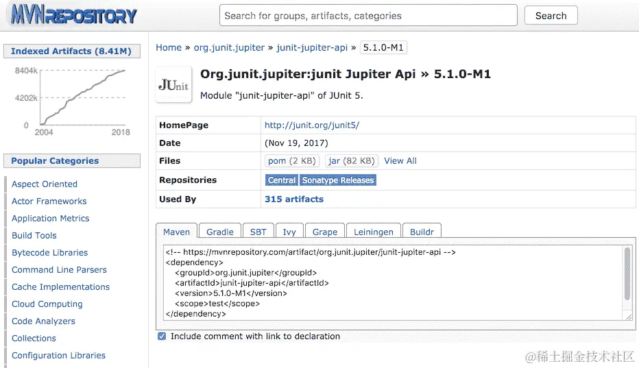Switch to the Buildr tab
Viewport: 639px width, 368px height.
422,232
